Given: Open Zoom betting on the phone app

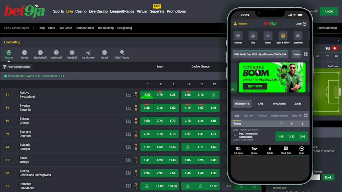Looking at the screenshot, I should (x=268, y=38).
